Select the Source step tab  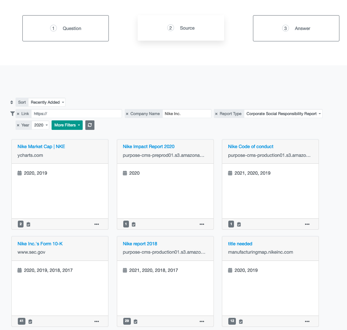[x=181, y=28]
